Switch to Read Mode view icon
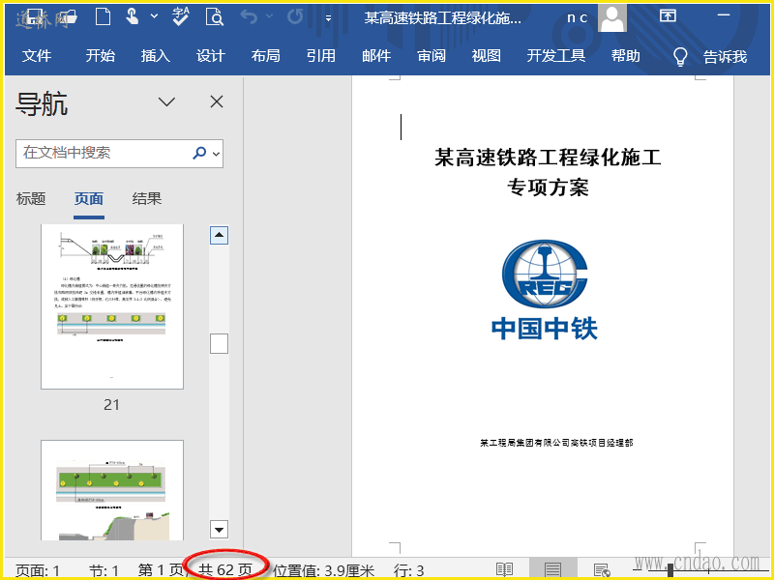774x580 pixels. pyautogui.click(x=504, y=570)
